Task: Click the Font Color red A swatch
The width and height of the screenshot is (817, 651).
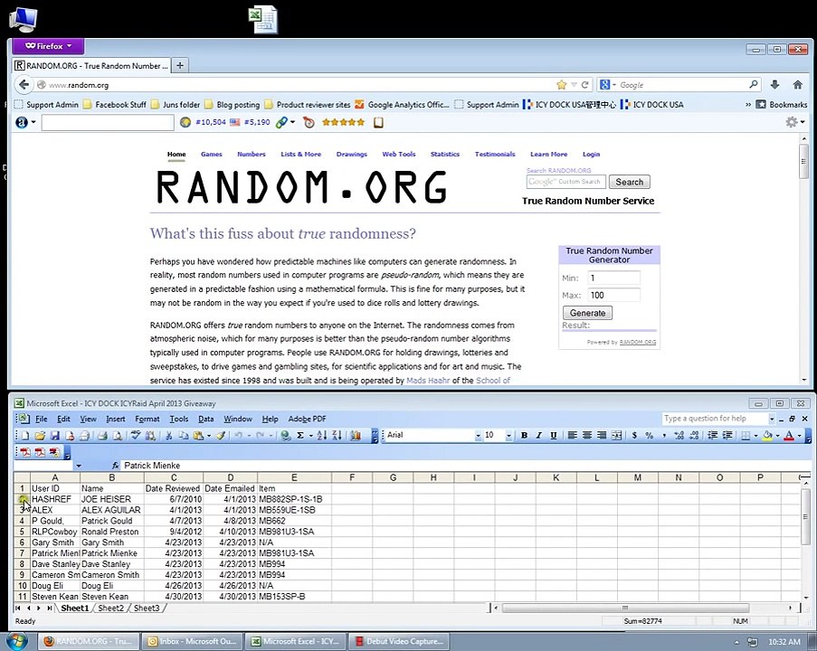Action: [x=789, y=436]
